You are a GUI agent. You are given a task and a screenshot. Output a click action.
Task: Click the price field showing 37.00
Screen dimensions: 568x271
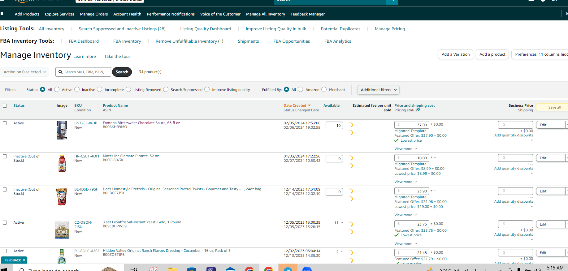412,125
